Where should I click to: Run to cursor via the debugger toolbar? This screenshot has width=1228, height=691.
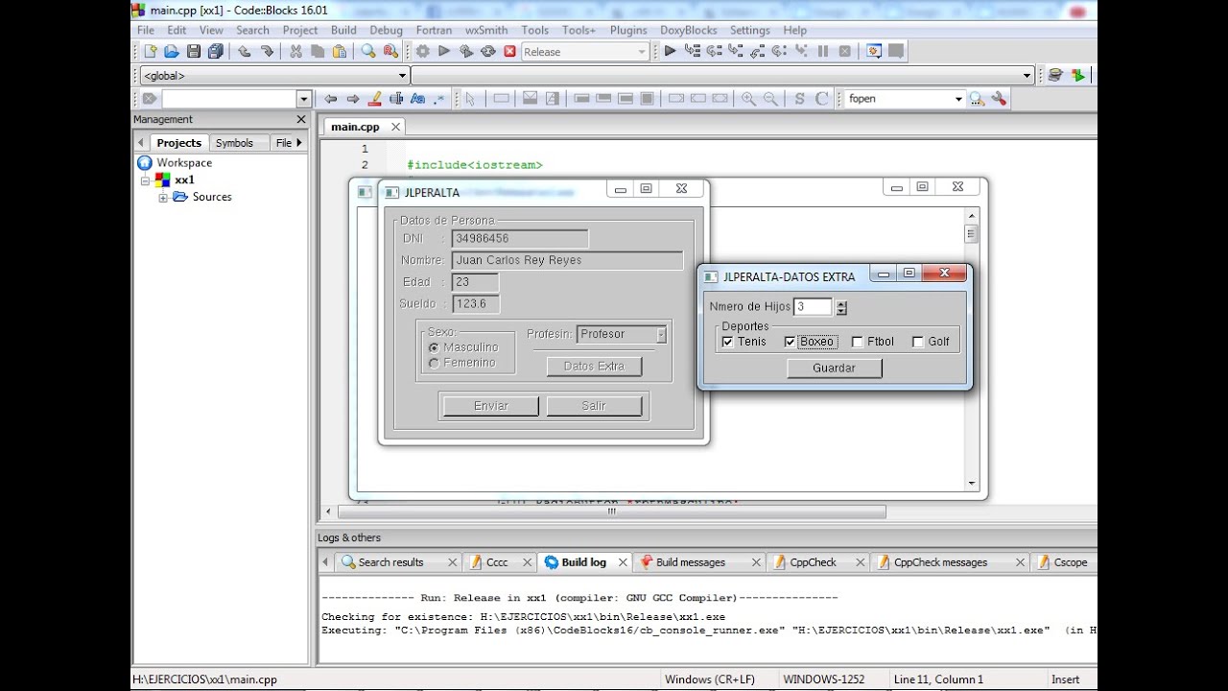pos(692,52)
